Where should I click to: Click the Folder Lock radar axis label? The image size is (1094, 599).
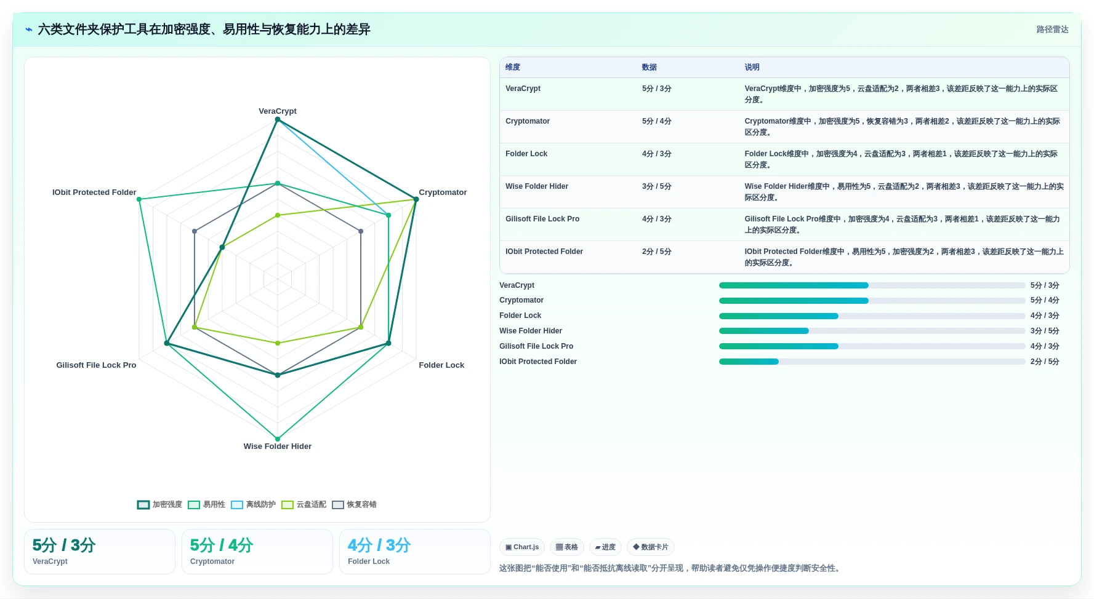point(441,365)
